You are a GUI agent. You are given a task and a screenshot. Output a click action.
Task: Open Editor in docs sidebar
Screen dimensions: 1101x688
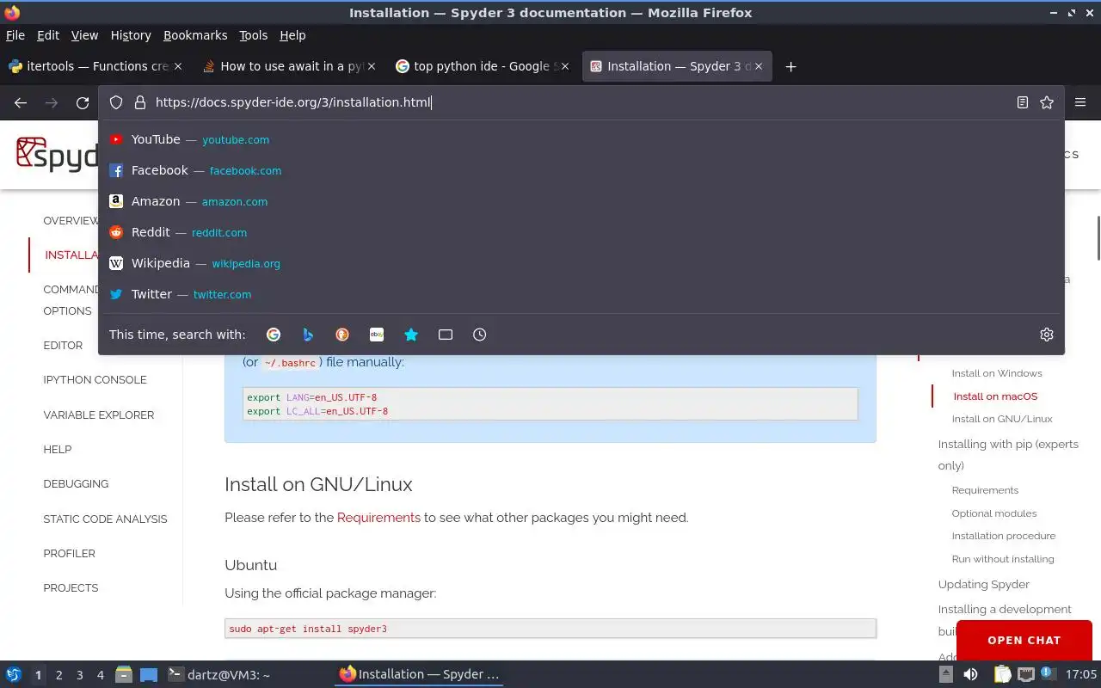point(63,345)
